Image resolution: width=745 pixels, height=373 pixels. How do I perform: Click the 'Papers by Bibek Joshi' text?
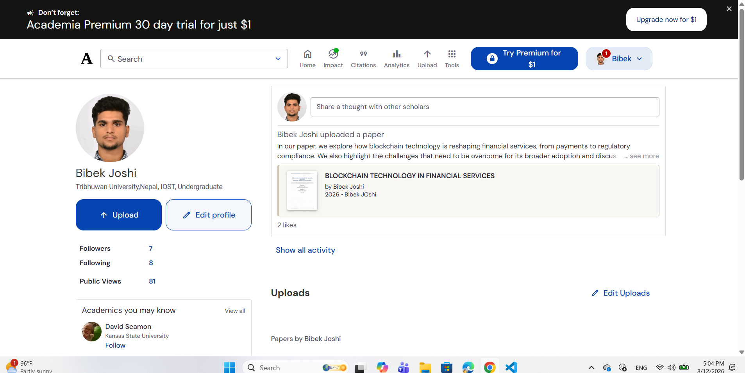[x=306, y=339]
